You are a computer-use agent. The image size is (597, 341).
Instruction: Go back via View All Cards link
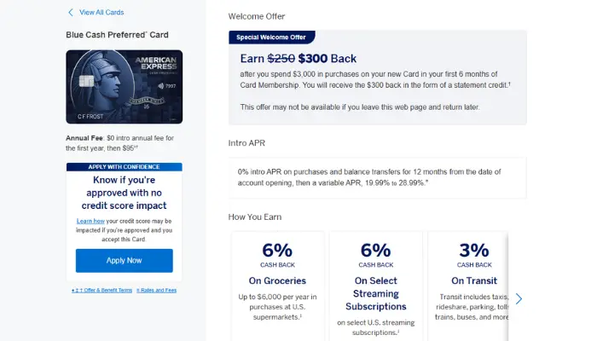click(x=101, y=13)
